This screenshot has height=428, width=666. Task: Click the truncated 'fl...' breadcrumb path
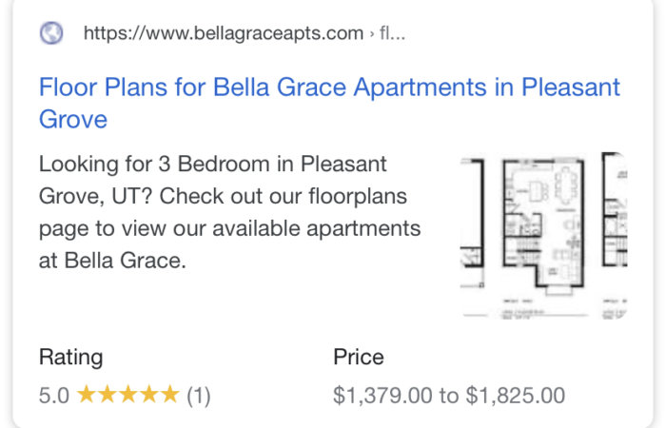pos(392,33)
